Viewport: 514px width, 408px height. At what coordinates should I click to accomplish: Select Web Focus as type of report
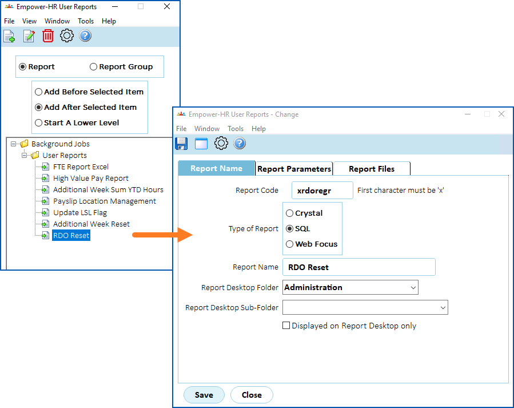point(289,244)
